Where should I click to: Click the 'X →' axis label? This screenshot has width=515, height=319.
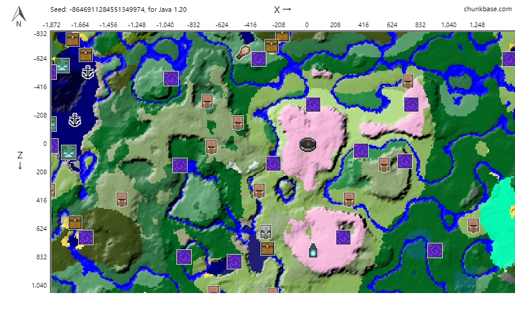coord(282,9)
